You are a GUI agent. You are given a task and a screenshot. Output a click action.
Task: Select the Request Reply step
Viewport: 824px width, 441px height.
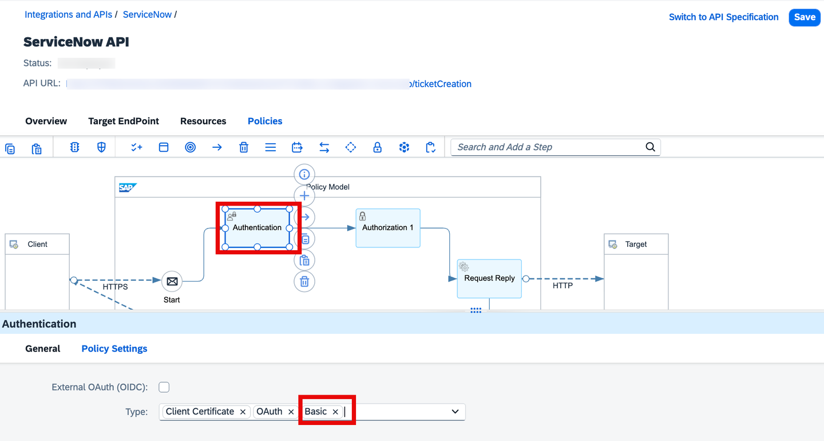[489, 278]
